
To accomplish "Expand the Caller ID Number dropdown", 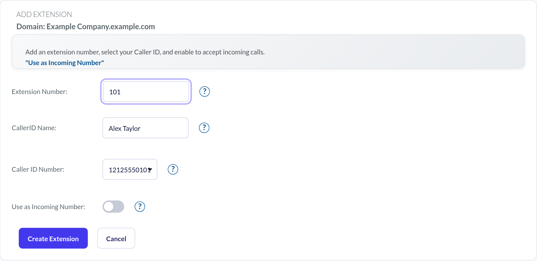I will 130,169.
